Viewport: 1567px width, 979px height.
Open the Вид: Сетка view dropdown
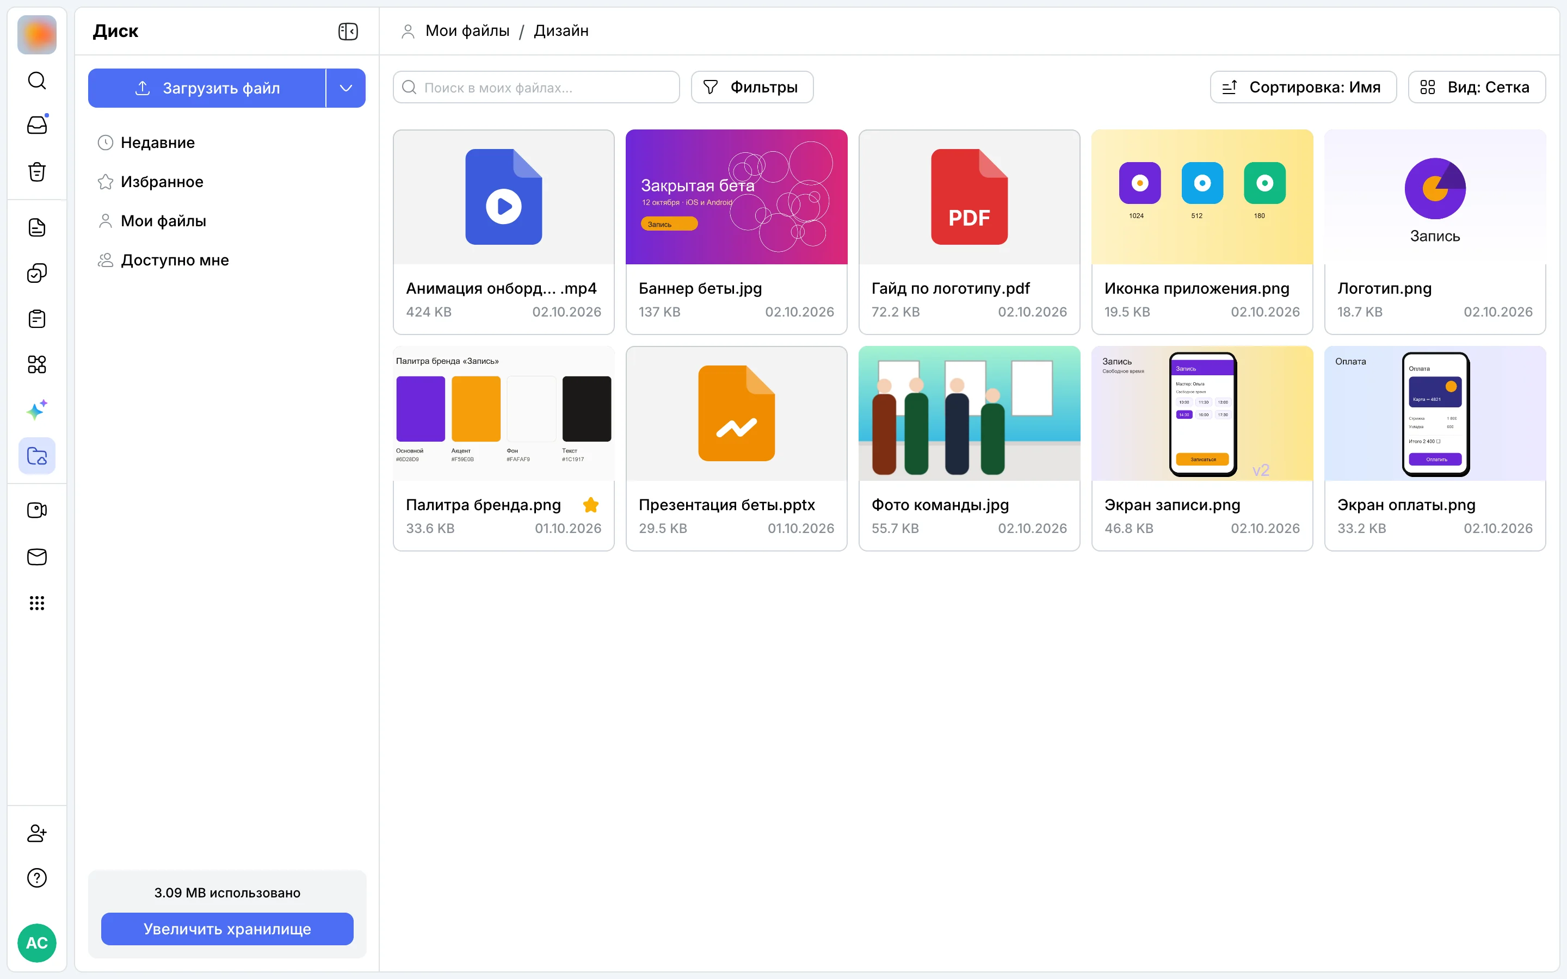coord(1476,88)
